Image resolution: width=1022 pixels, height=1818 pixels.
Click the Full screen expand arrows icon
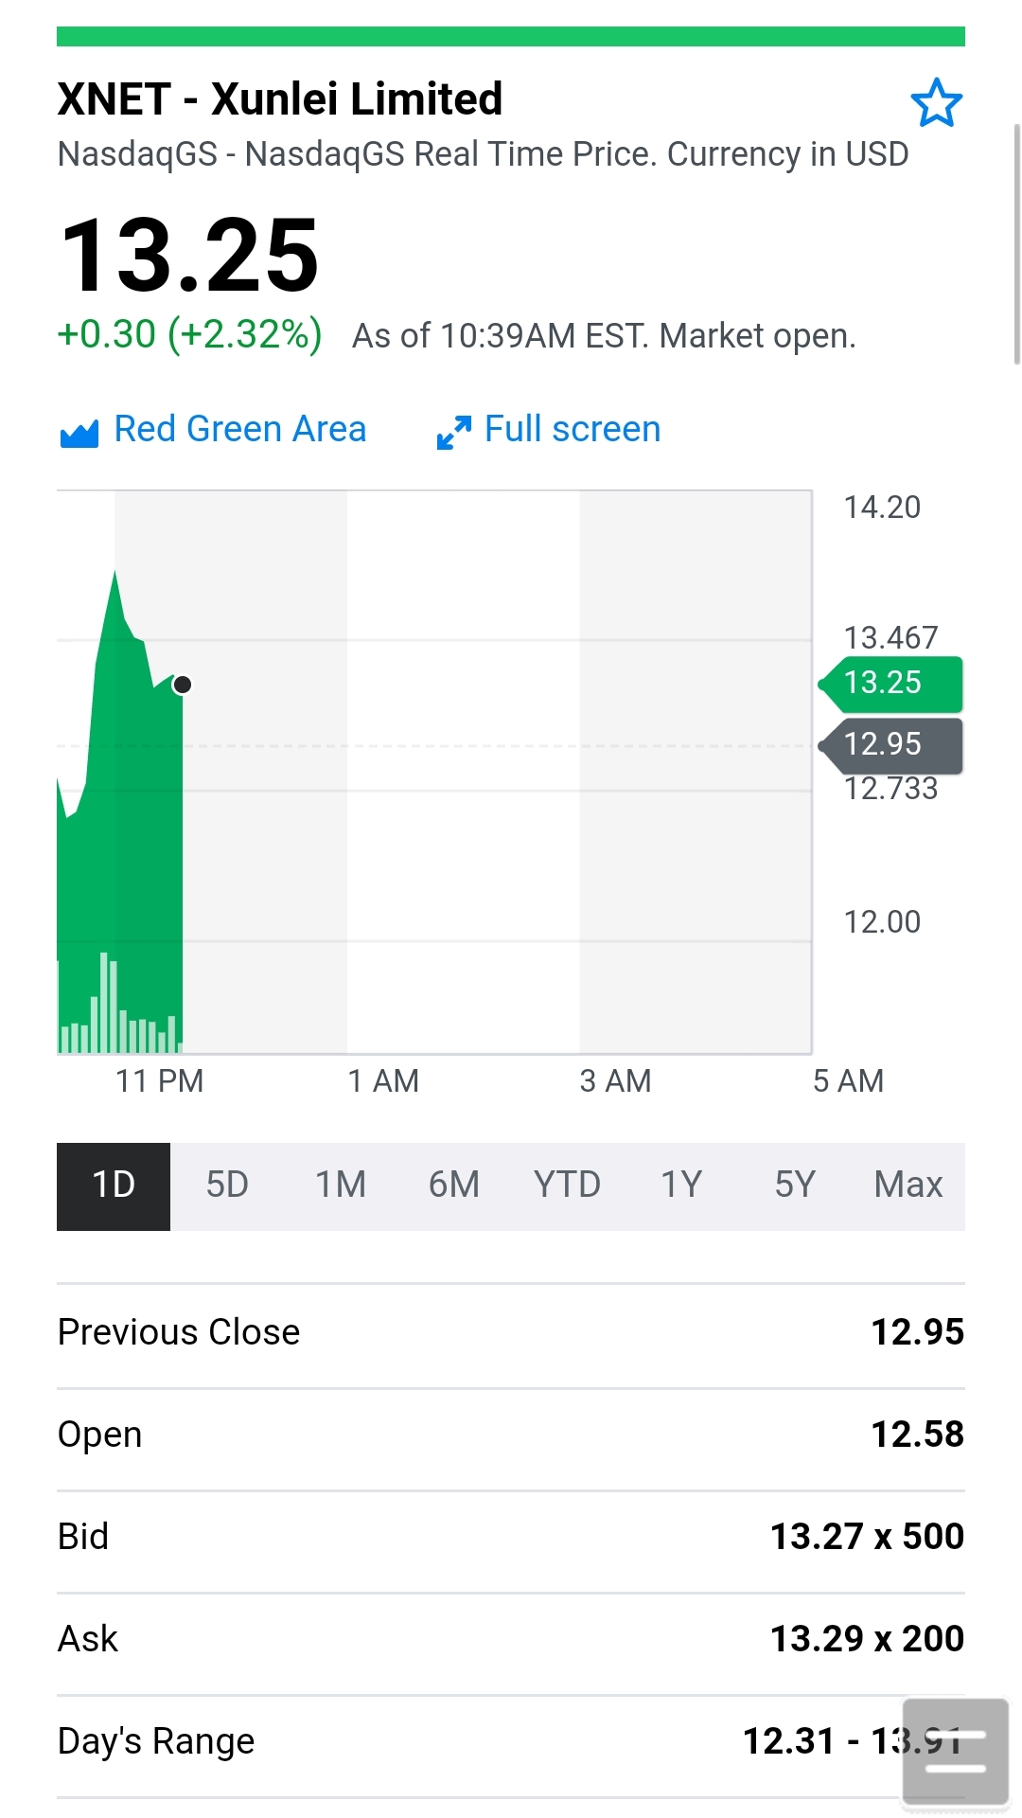click(x=454, y=432)
